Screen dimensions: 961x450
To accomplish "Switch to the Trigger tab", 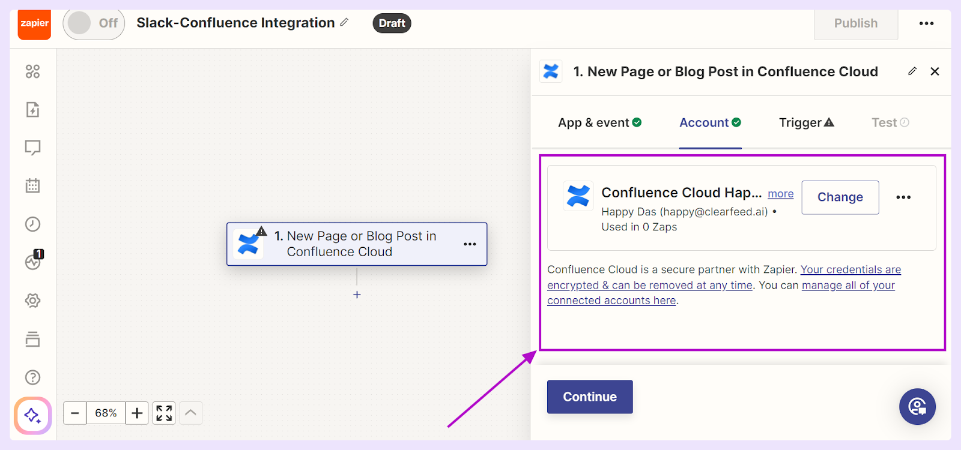I will pos(807,122).
